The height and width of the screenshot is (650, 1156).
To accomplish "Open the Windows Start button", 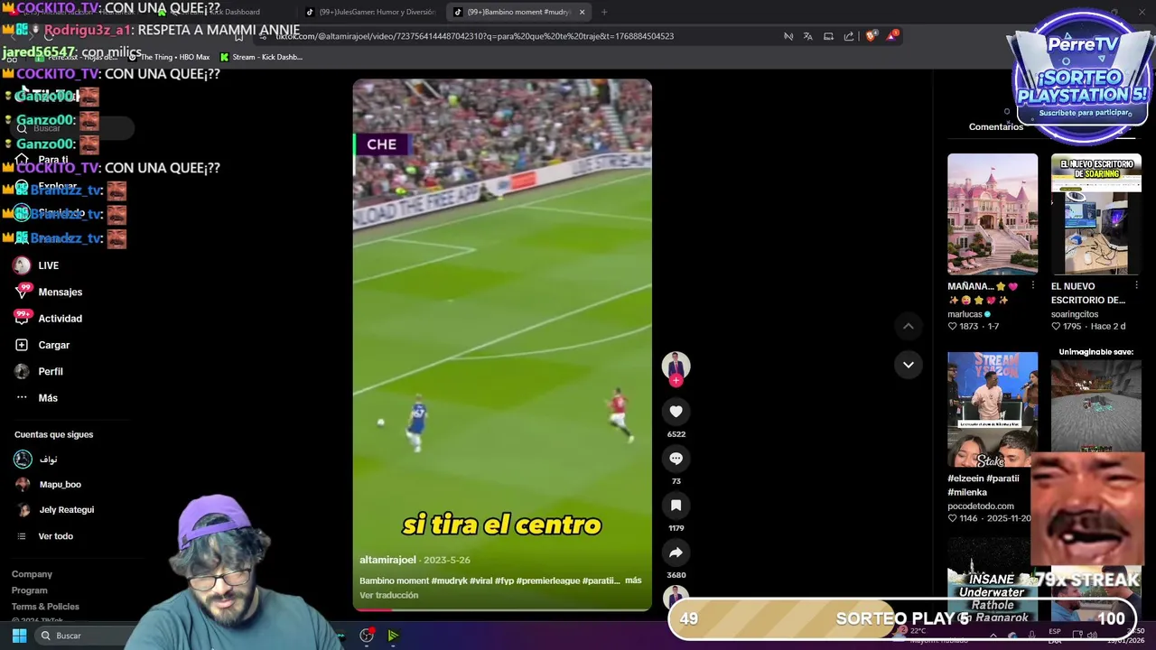I will (x=19, y=636).
